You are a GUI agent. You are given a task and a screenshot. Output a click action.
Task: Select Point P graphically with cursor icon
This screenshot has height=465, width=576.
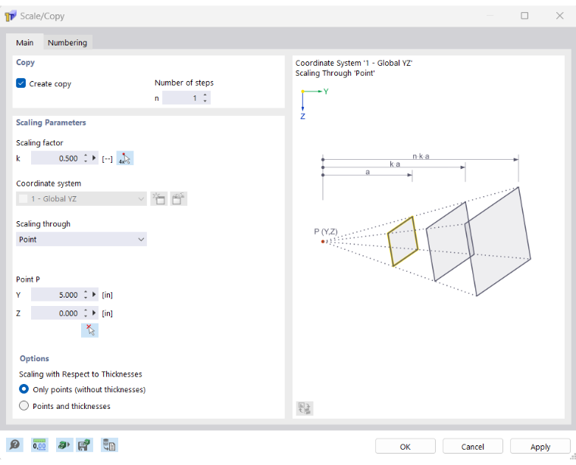click(x=89, y=330)
